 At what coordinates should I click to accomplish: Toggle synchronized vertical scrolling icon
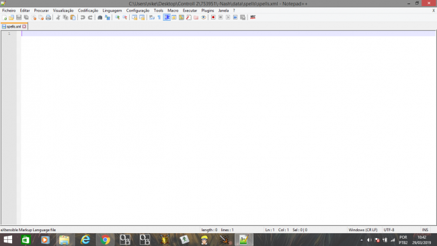click(x=134, y=17)
